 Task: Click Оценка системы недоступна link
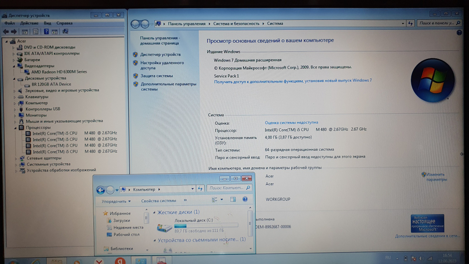coord(291,122)
